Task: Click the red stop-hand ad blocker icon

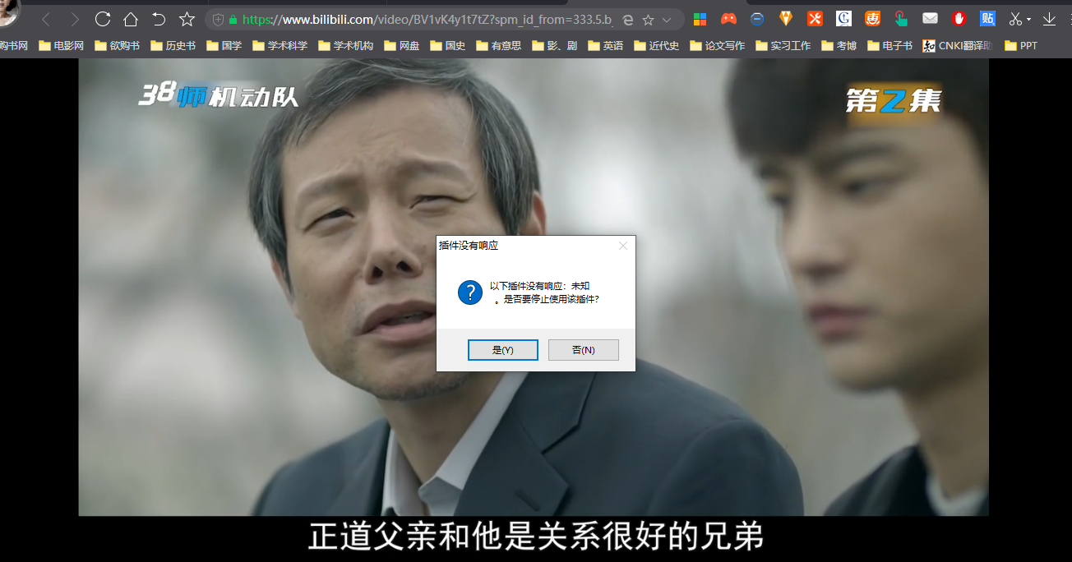Action: [x=959, y=19]
